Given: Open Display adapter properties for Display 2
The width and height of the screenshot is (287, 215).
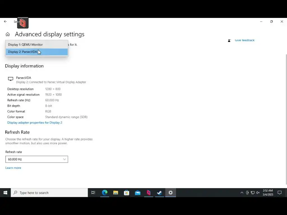Looking at the screenshot, I should (35, 123).
